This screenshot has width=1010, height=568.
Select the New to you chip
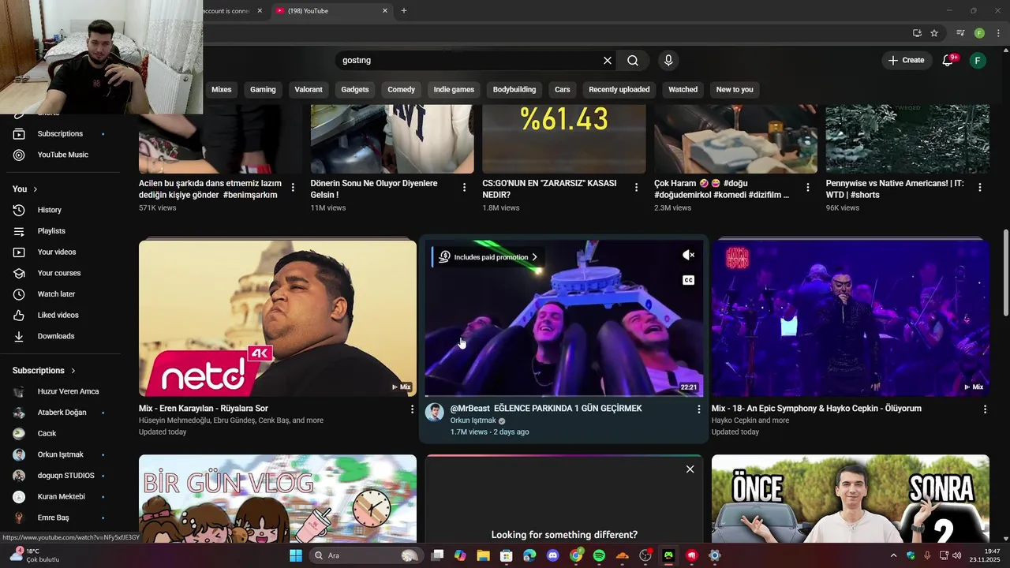point(735,89)
